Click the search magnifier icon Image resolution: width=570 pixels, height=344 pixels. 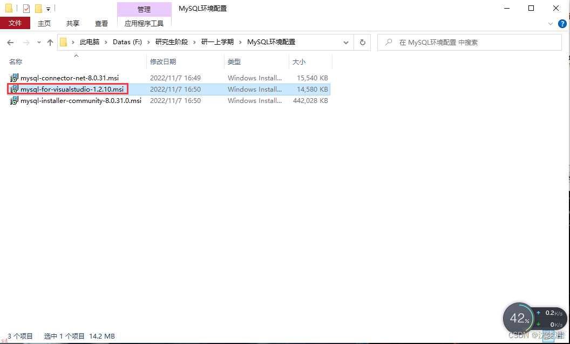[x=388, y=42]
